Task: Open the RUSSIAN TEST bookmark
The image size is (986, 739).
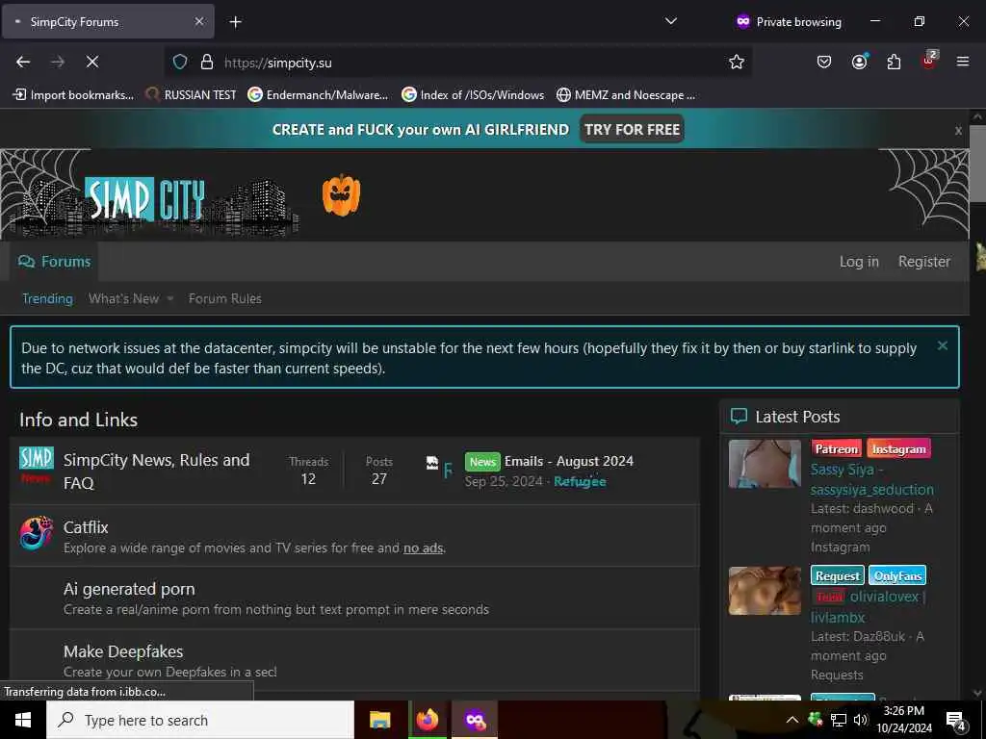Action: click(191, 95)
